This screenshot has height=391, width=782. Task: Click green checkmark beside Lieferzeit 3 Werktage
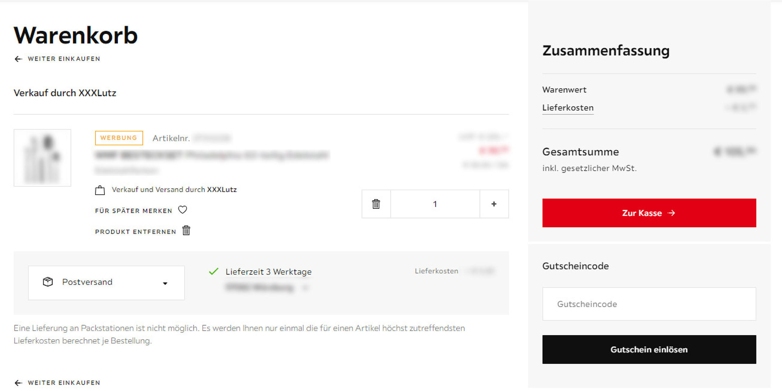tap(214, 271)
